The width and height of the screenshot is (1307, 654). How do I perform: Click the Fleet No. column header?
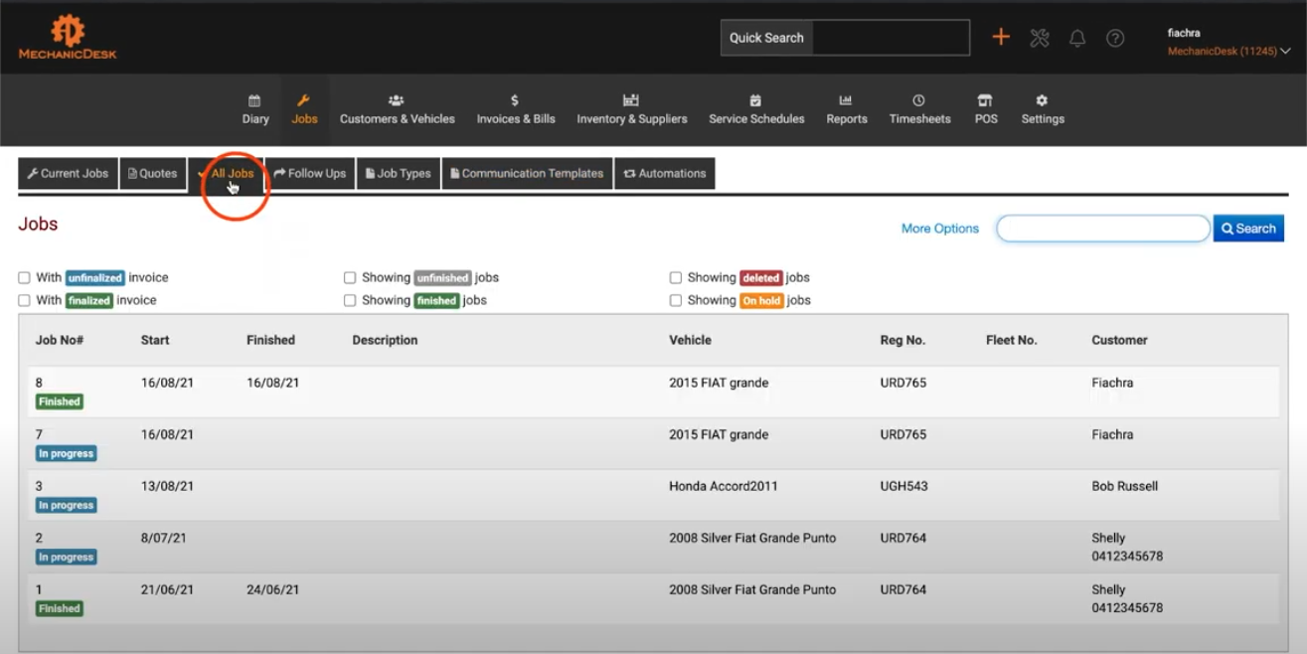click(1012, 340)
